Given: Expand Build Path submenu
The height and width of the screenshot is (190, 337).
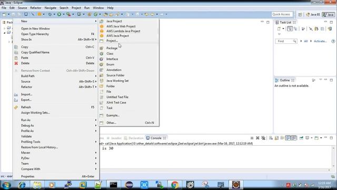Looking at the screenshot, I should (56, 76).
